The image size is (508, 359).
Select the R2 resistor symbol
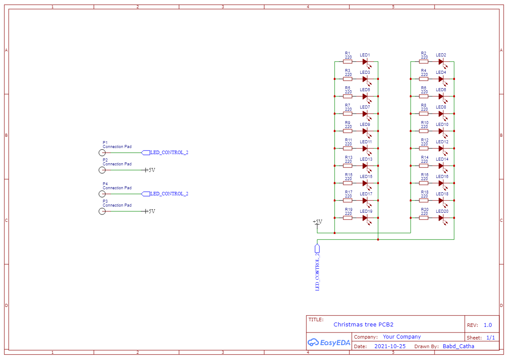coord(423,61)
